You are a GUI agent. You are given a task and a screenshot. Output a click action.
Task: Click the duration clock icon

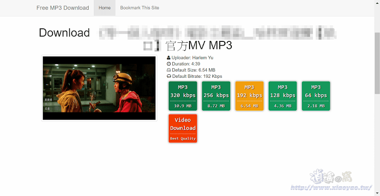pos(168,64)
